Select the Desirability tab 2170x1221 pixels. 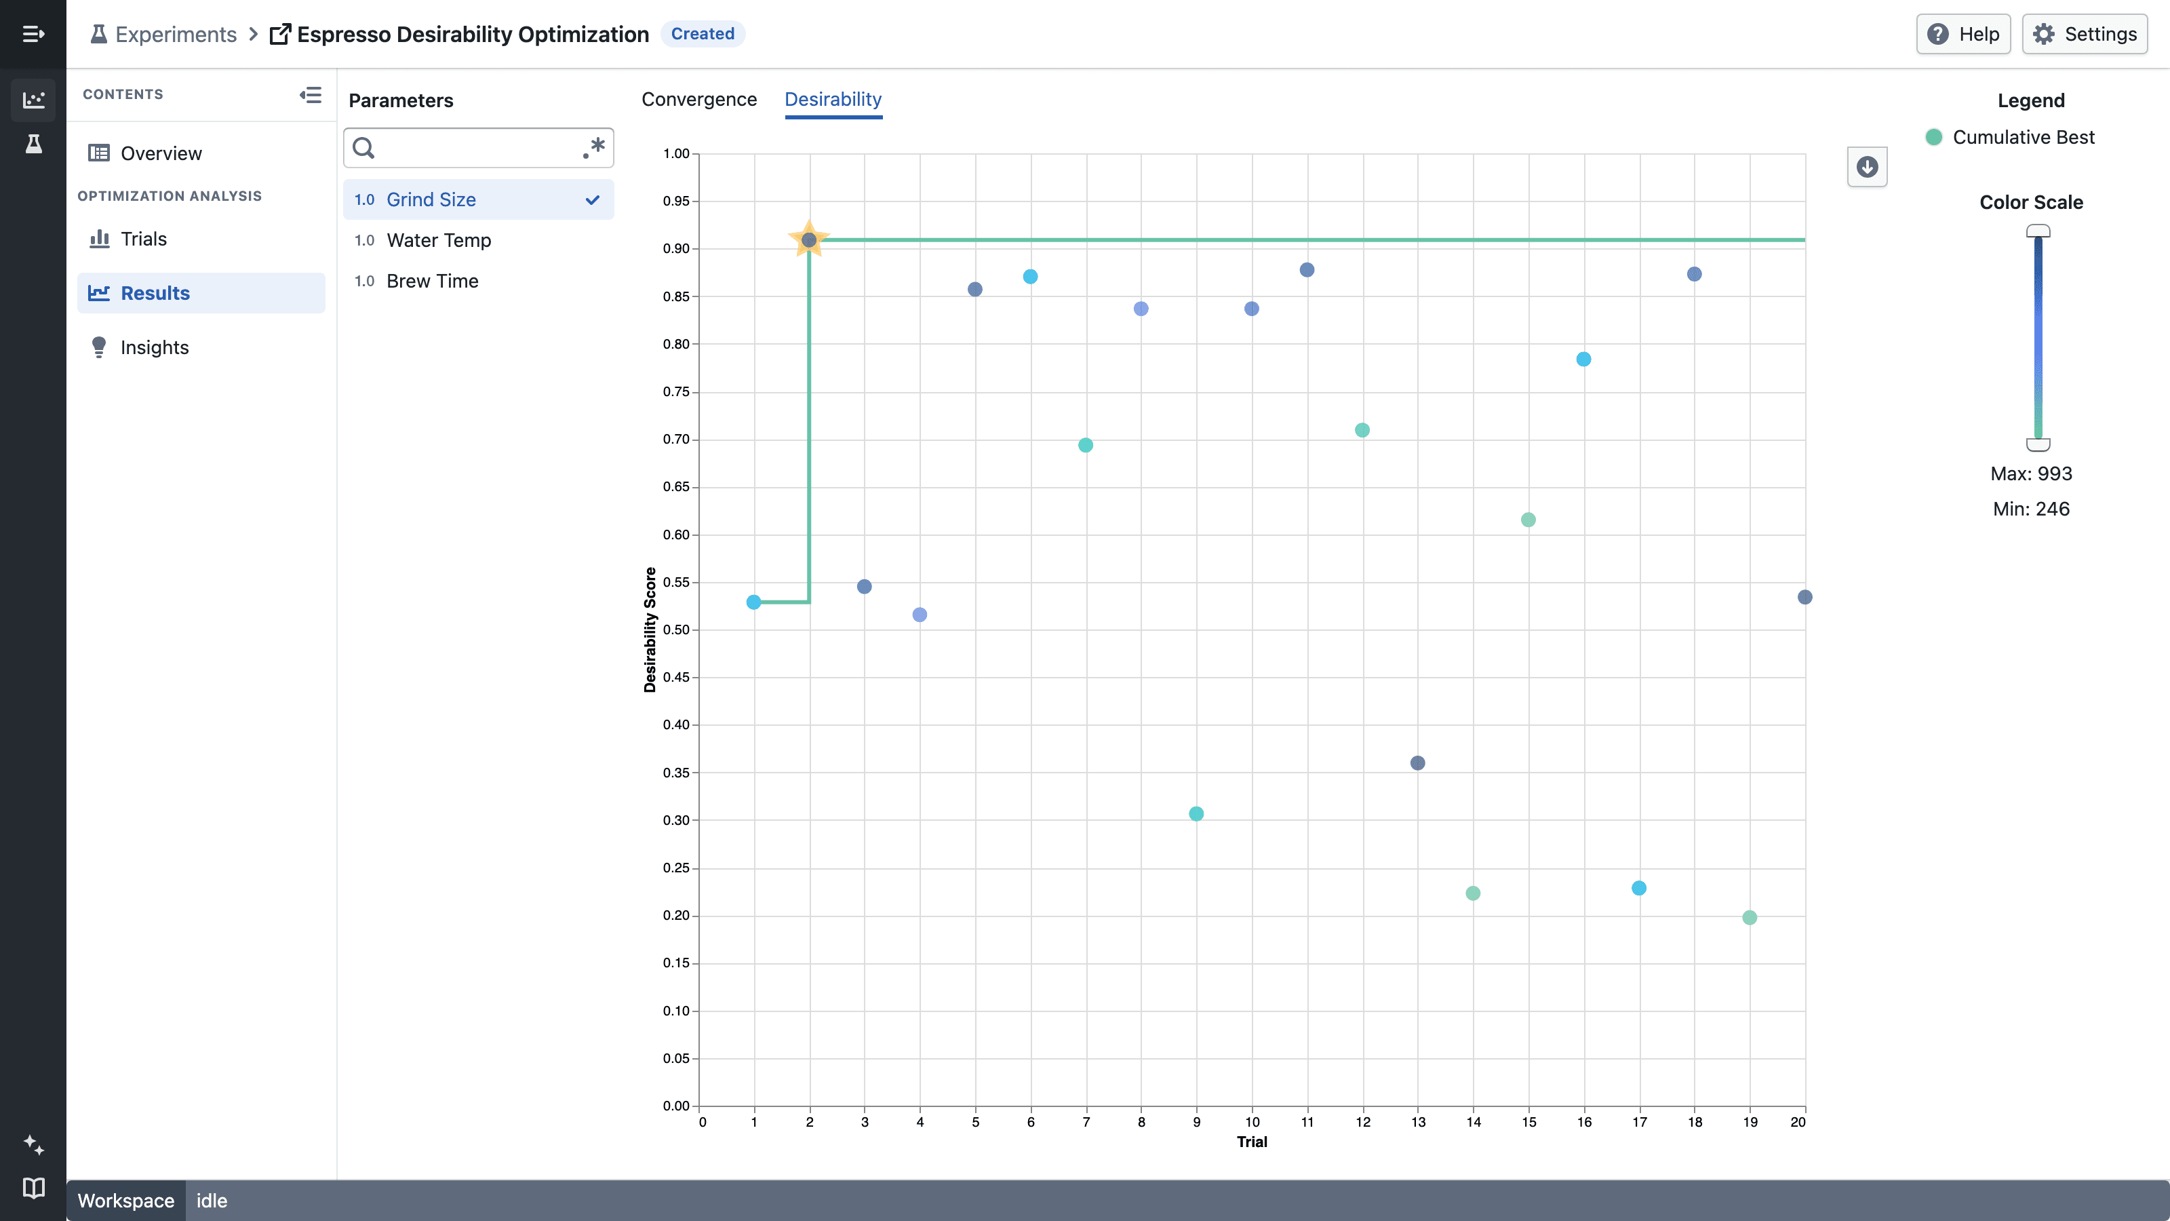click(833, 100)
